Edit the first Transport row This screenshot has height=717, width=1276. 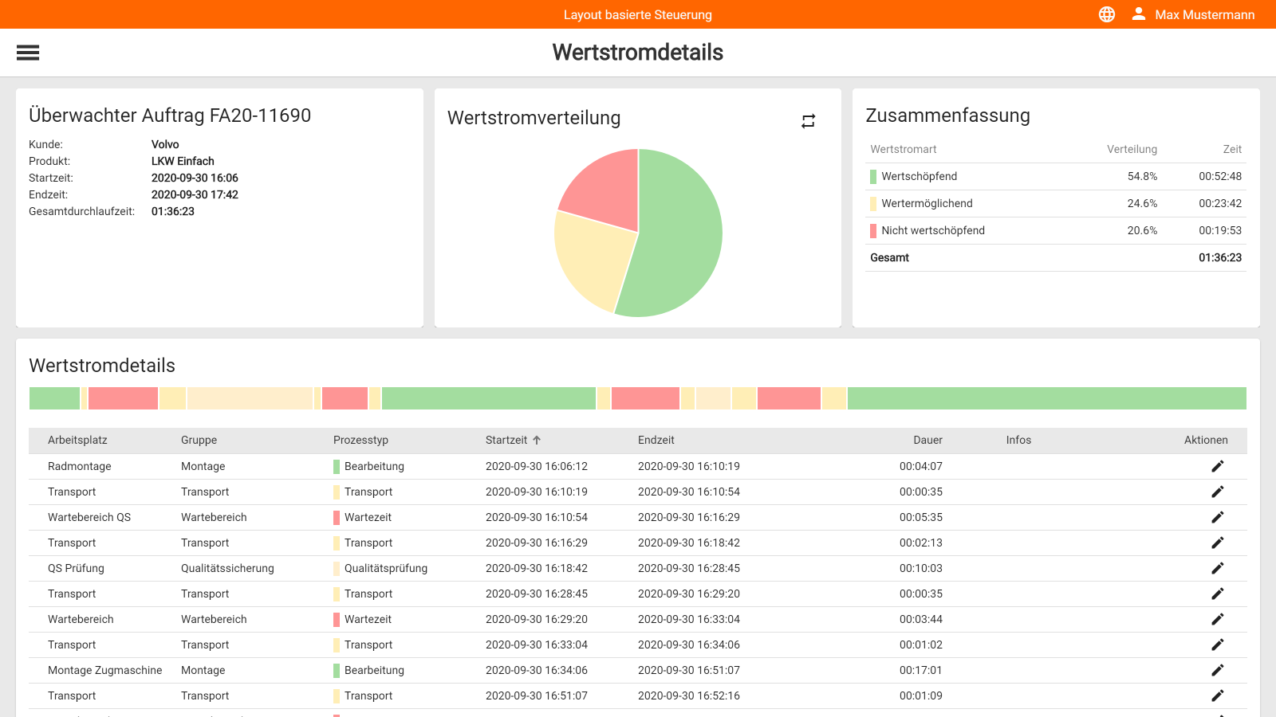(1218, 492)
